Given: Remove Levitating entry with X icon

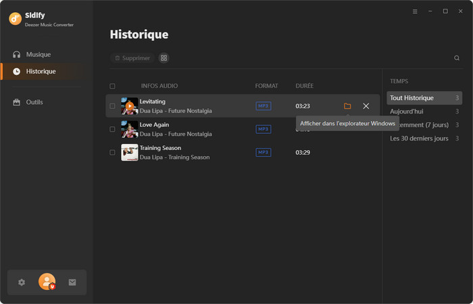Looking at the screenshot, I should coord(366,106).
